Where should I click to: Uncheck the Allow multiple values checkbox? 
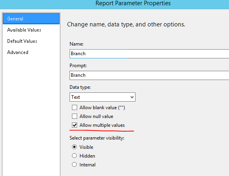pyautogui.click(x=74, y=125)
